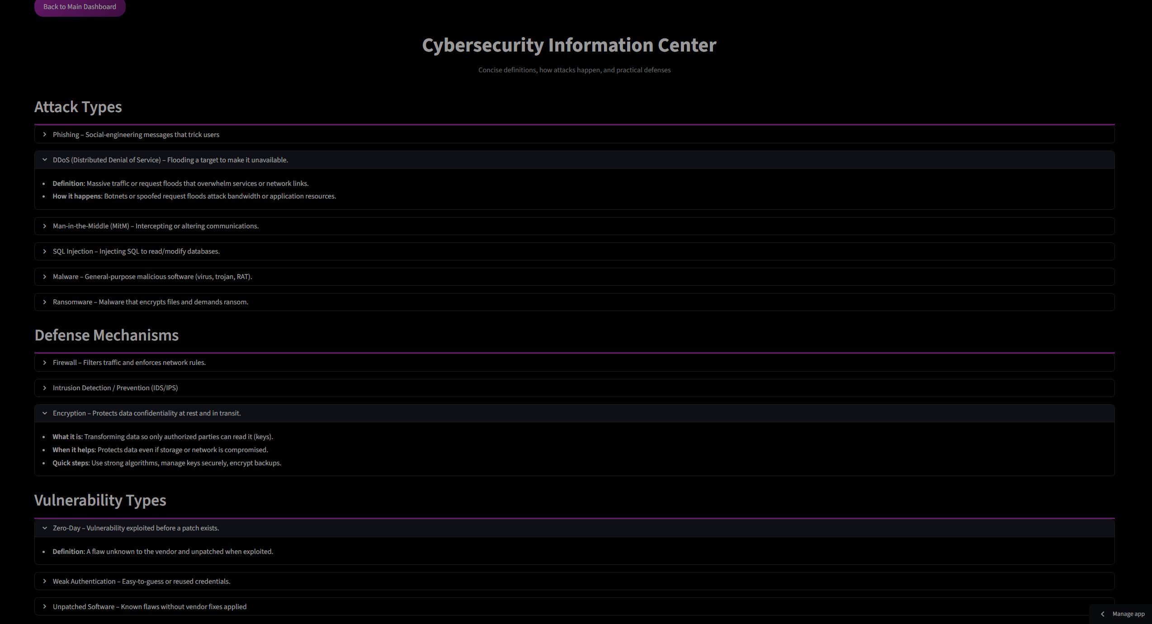This screenshot has width=1152, height=624.
Task: Open the SQL Injection expander
Action: 574,251
